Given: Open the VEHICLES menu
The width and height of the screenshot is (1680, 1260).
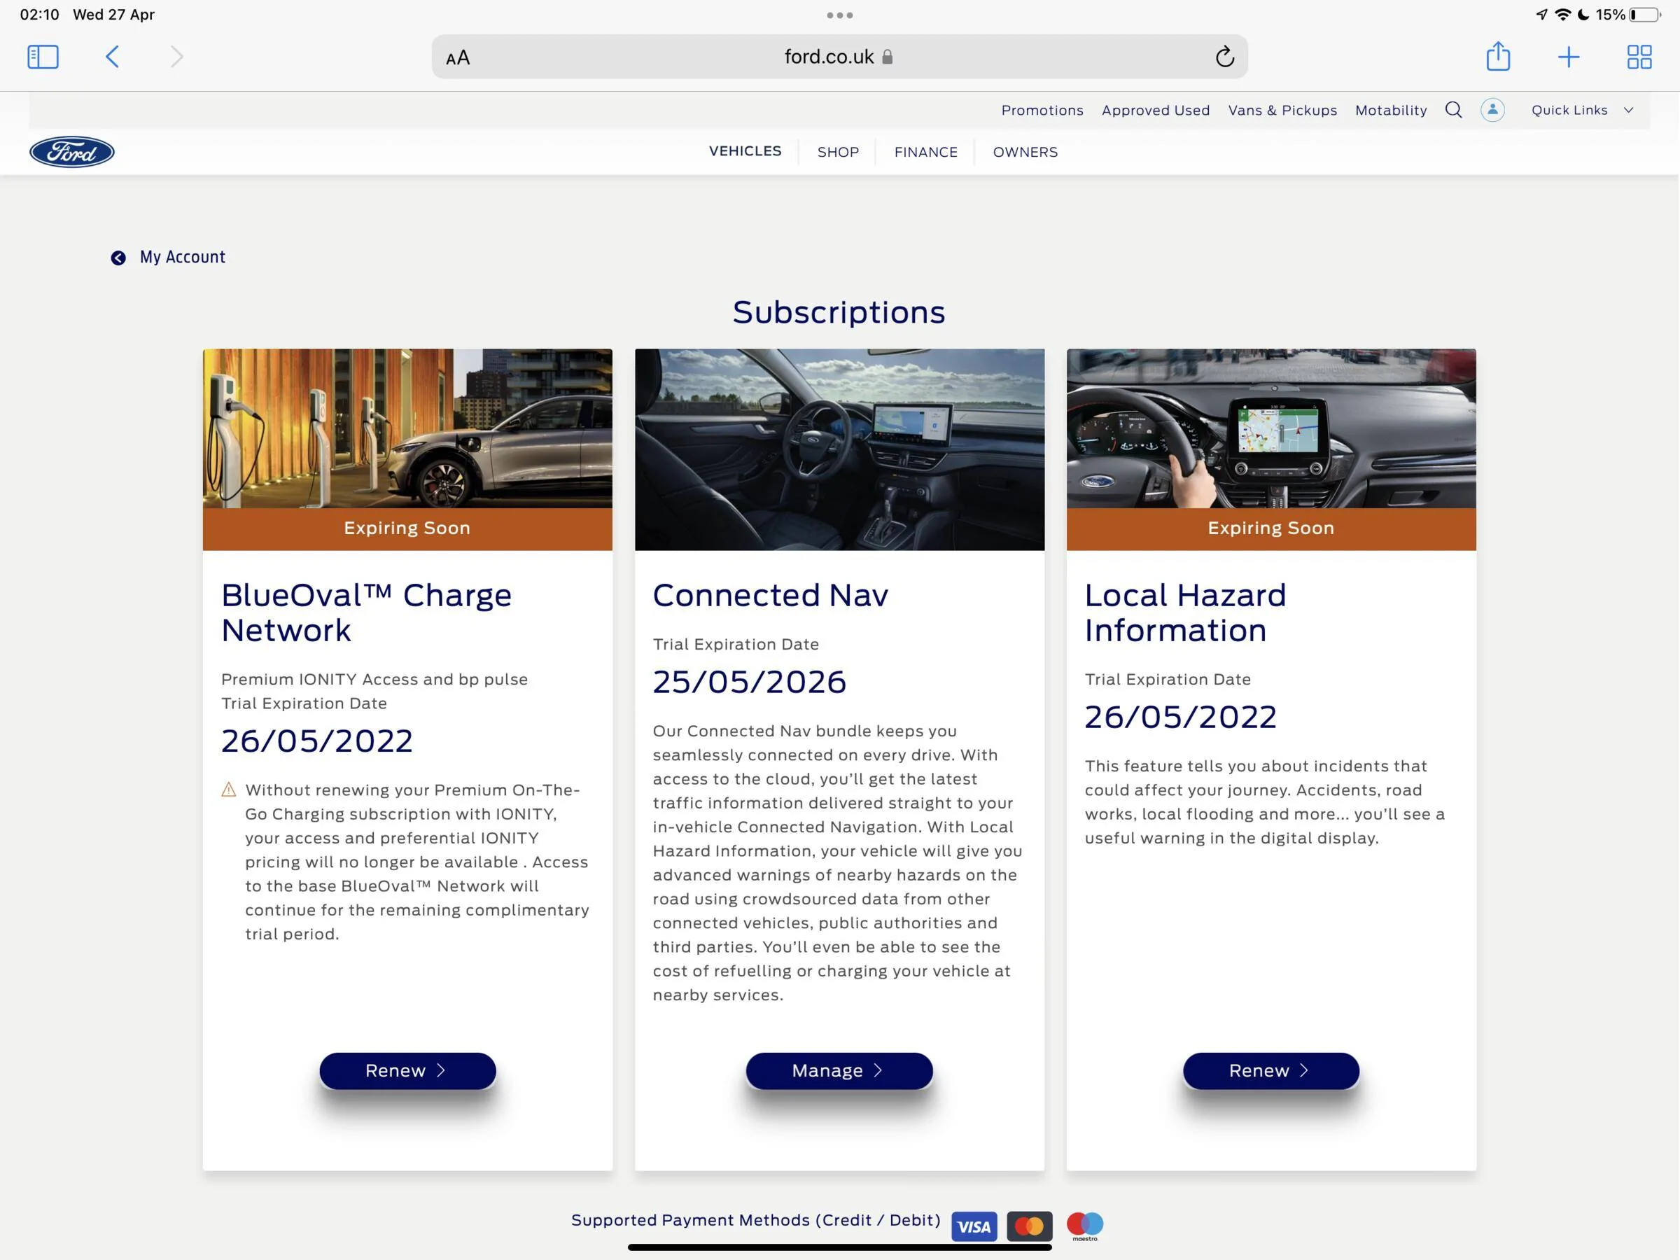Looking at the screenshot, I should [x=745, y=151].
